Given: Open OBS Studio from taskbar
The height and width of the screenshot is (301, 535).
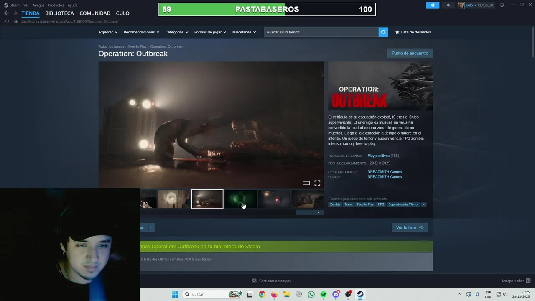Looking at the screenshot, I should point(348,294).
